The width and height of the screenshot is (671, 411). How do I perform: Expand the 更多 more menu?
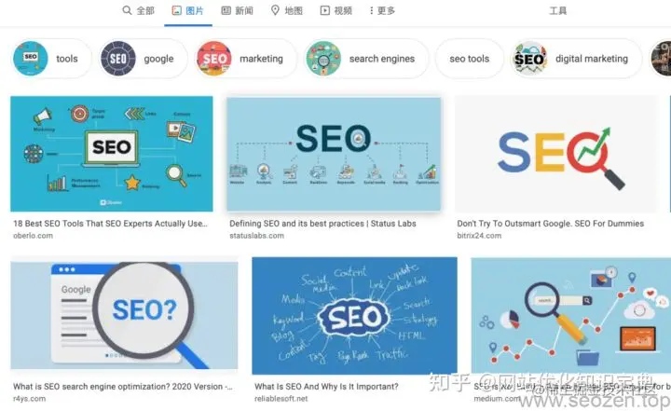tap(383, 10)
